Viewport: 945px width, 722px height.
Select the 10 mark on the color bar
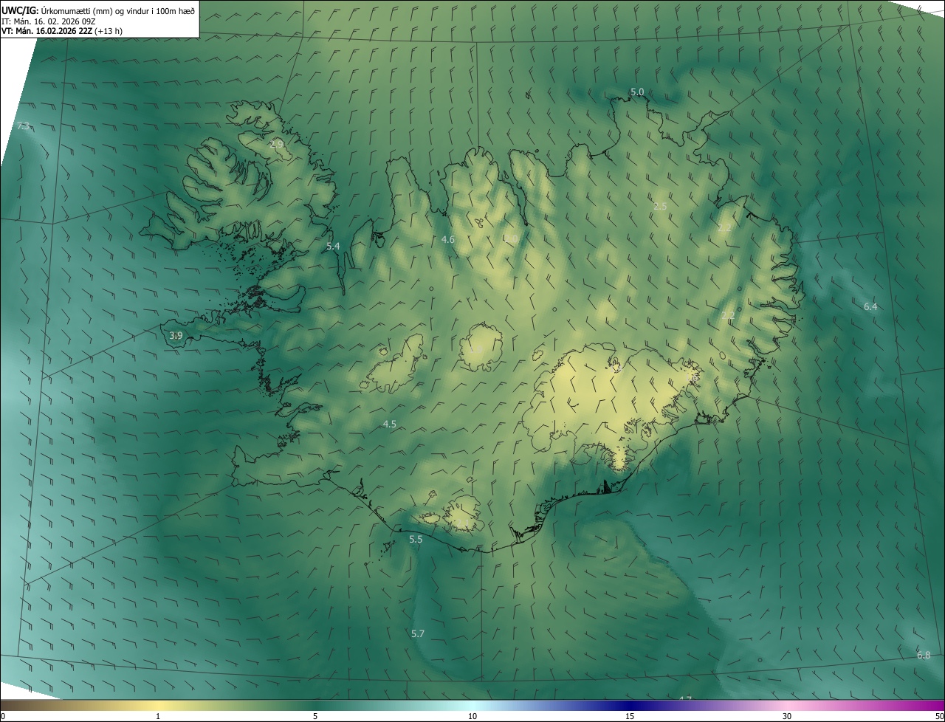pos(472,716)
